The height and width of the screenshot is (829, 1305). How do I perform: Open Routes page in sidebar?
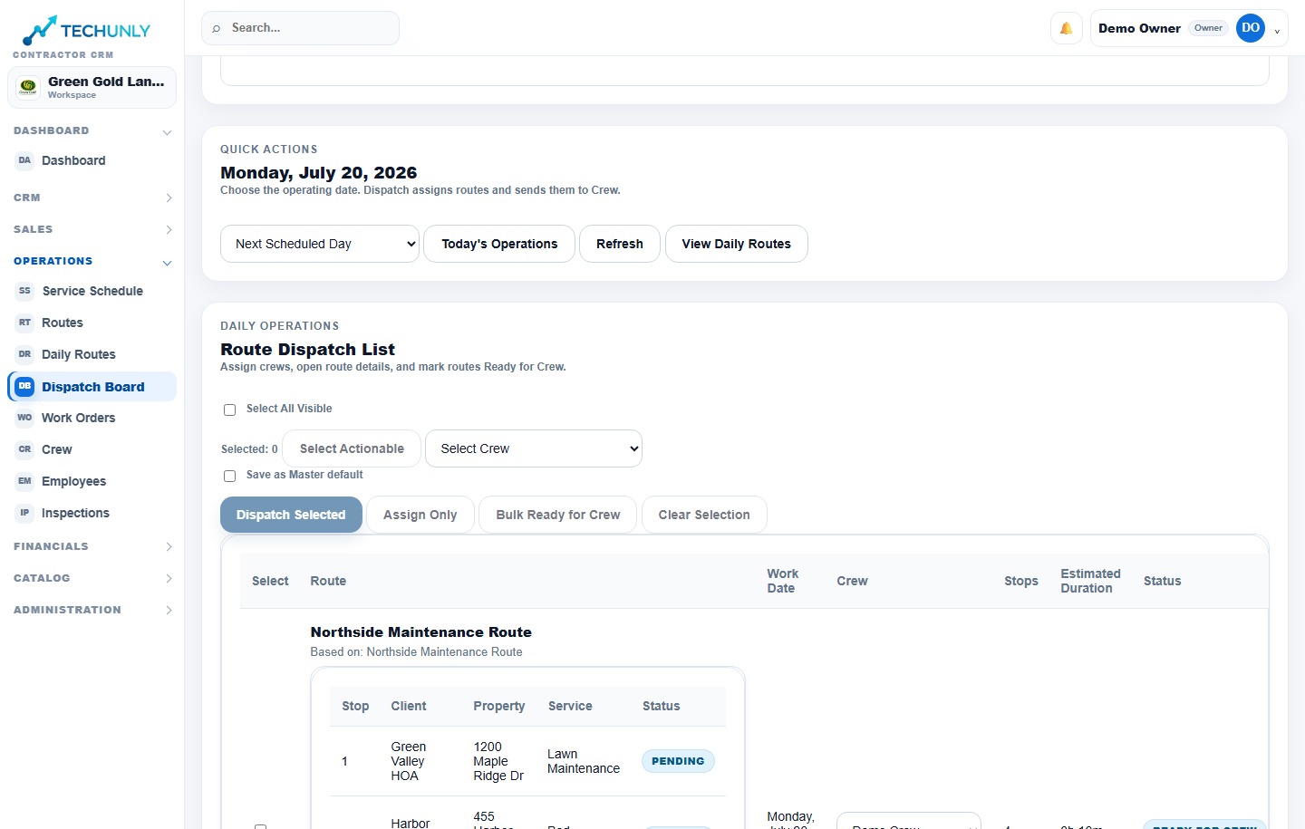pos(92,323)
